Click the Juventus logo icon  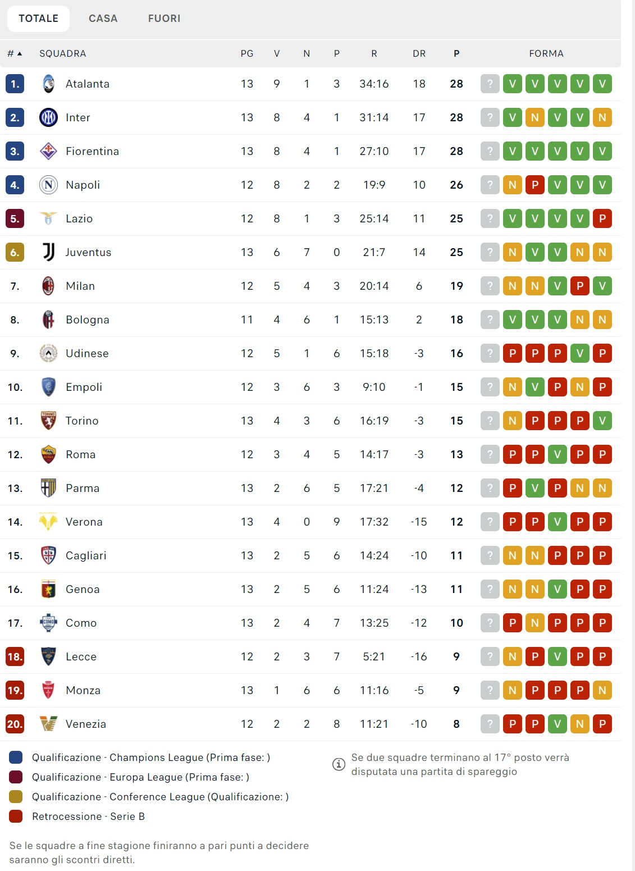tap(48, 252)
